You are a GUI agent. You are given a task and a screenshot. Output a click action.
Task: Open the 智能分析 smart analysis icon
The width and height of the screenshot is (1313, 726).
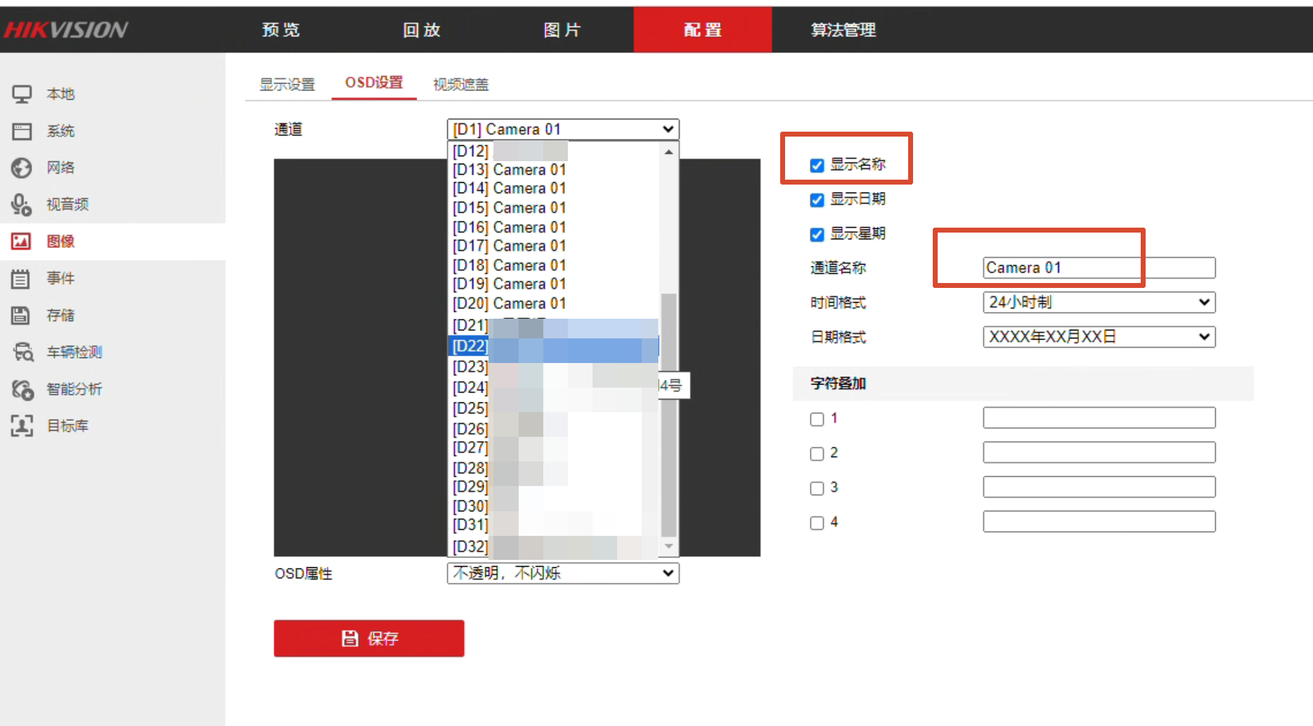pyautogui.click(x=23, y=389)
